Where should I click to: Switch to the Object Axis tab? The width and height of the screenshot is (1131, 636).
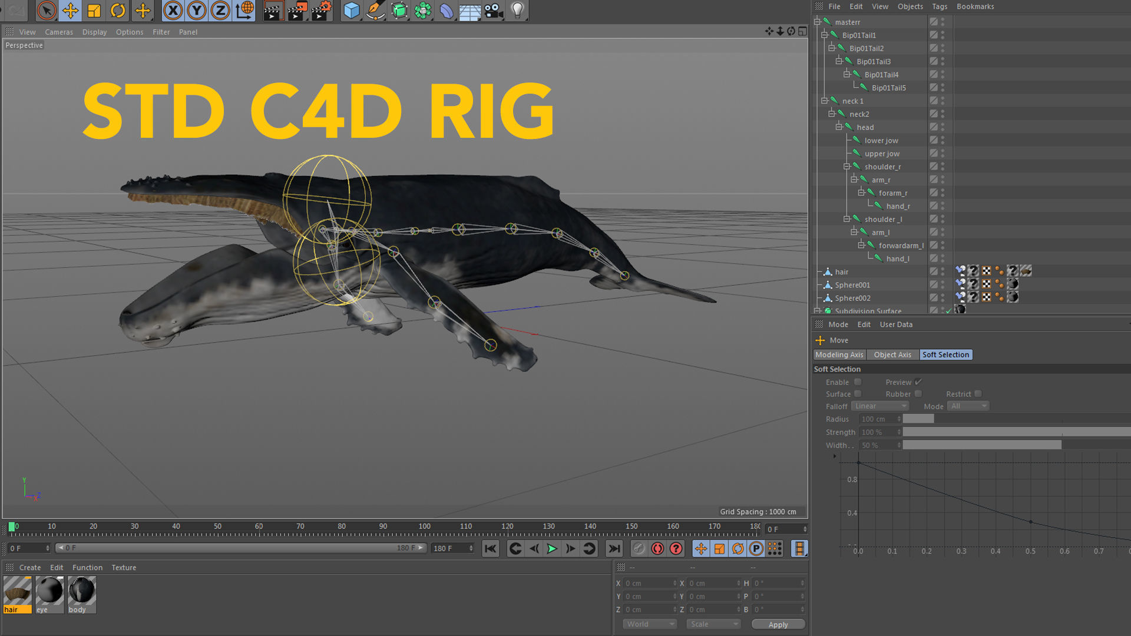(x=892, y=355)
